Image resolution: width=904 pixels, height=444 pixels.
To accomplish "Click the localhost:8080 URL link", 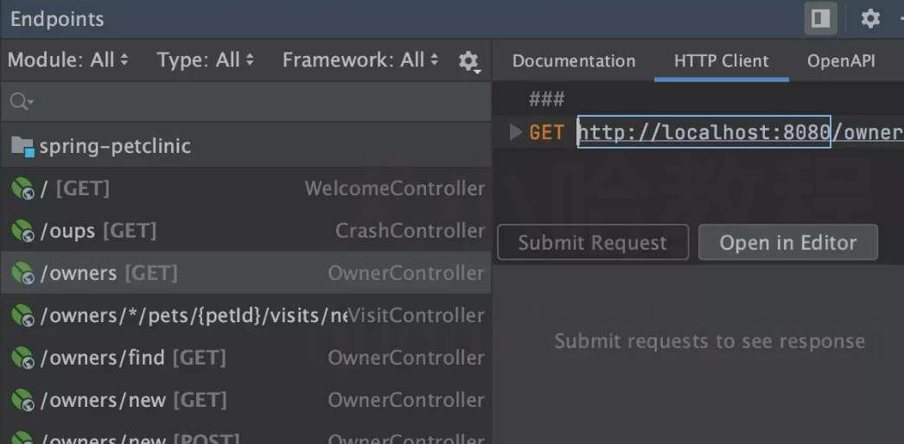I will 704,132.
